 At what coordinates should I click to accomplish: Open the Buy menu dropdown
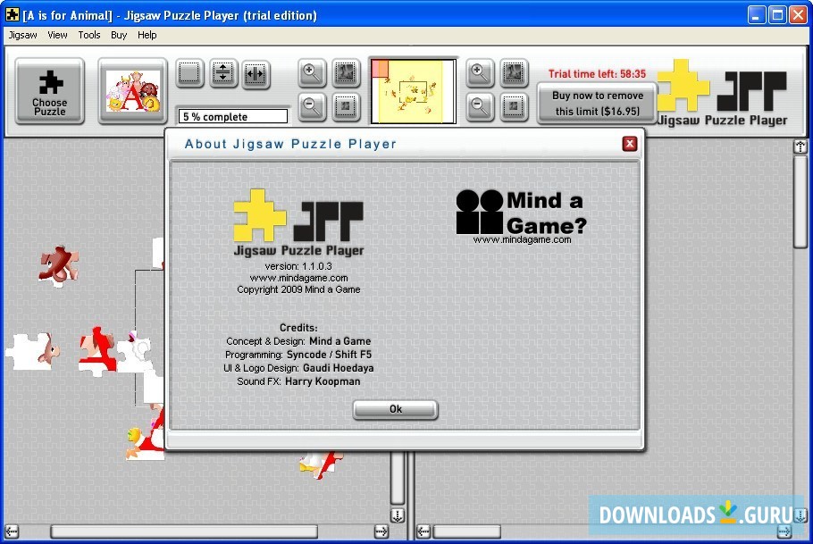[x=119, y=35]
